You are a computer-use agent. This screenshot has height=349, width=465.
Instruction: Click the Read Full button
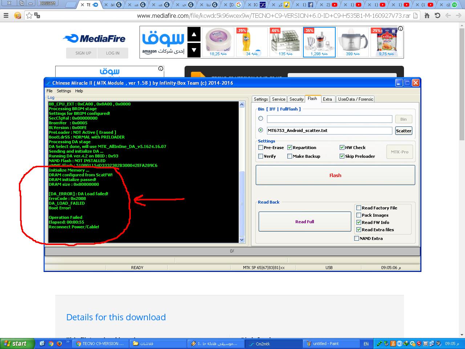point(304,222)
